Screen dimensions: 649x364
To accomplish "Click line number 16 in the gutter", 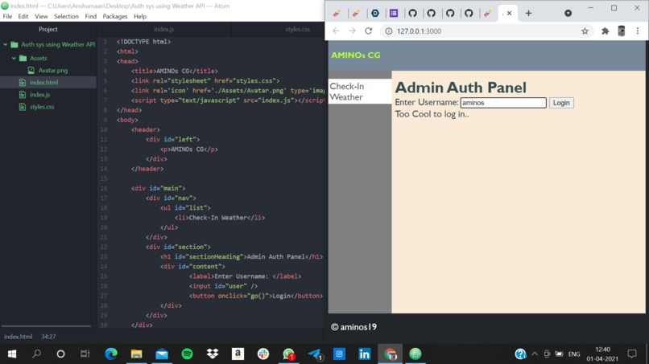I will (104, 188).
